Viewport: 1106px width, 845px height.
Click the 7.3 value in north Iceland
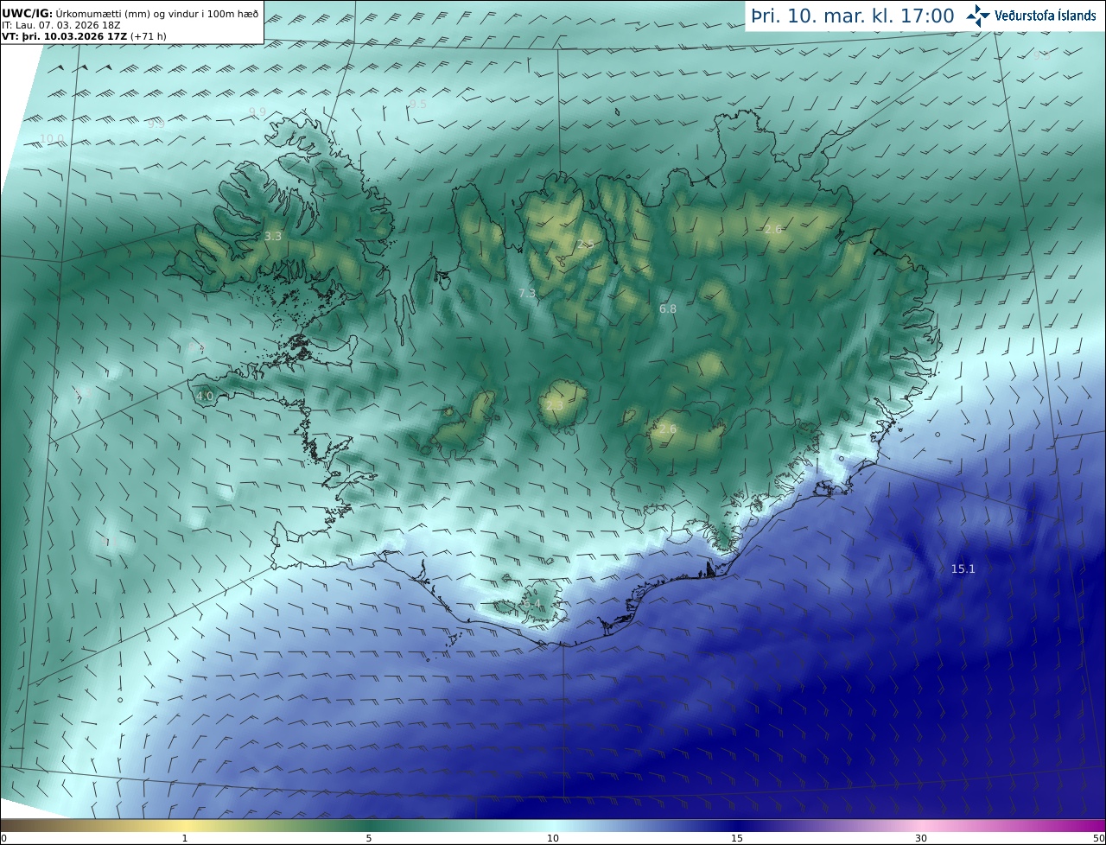527,294
